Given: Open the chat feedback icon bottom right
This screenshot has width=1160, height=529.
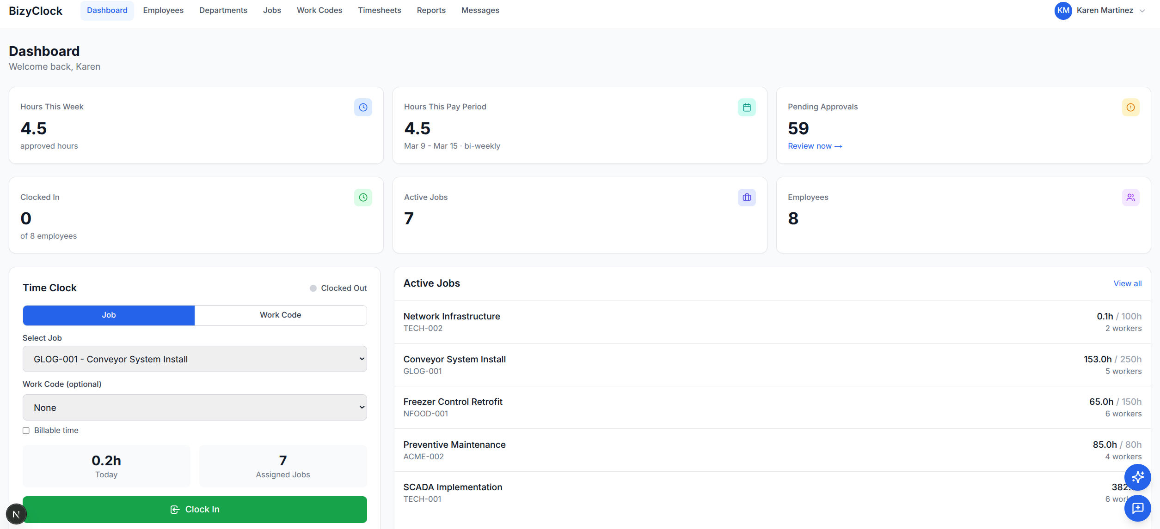Looking at the screenshot, I should 1138,508.
